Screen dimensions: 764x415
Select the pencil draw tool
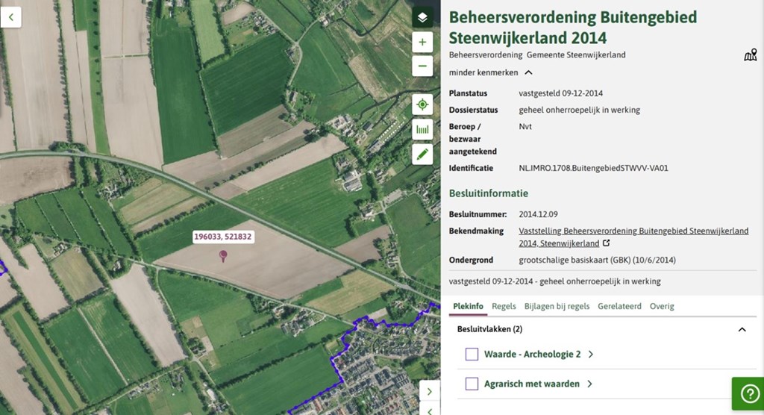422,155
